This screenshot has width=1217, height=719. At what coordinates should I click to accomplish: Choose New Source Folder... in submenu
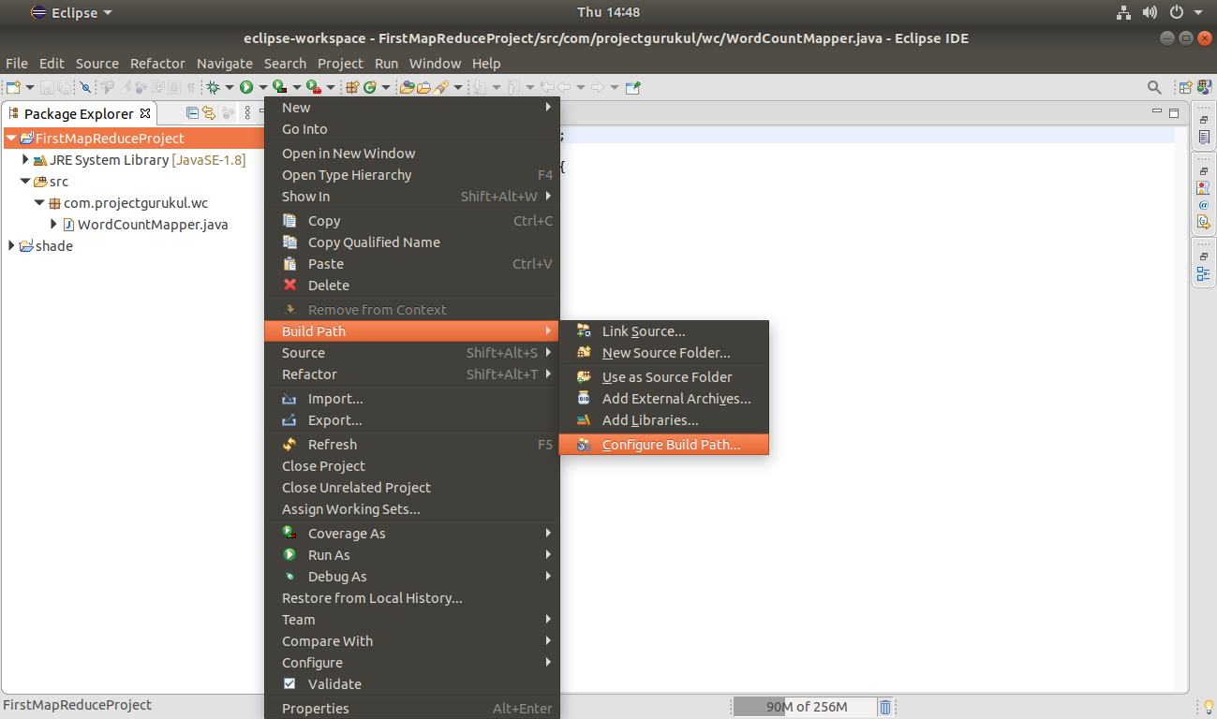click(663, 353)
